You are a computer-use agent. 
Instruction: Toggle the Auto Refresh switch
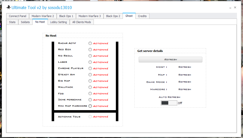click(169, 103)
